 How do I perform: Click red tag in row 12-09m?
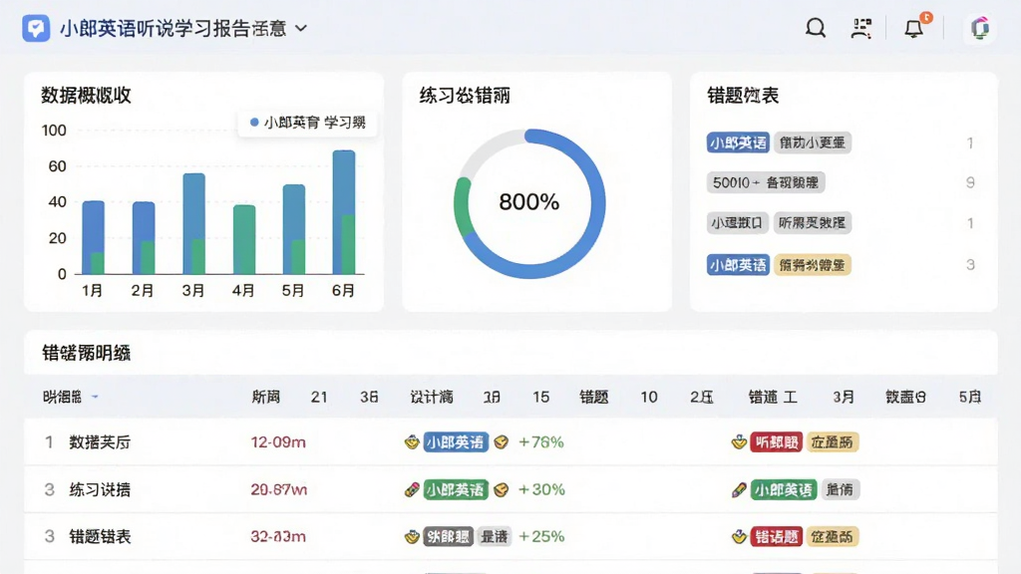point(776,442)
